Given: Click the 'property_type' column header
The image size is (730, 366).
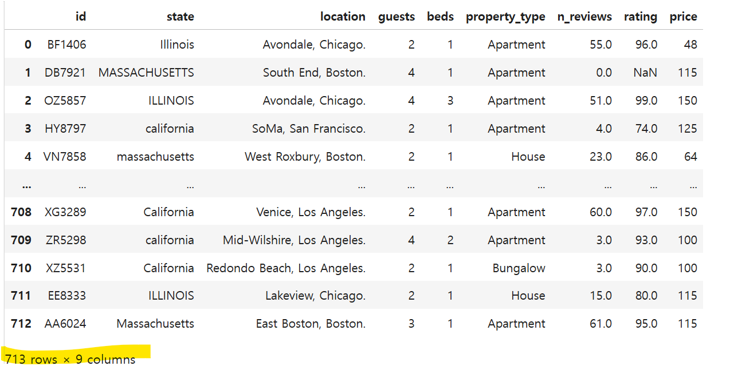Looking at the screenshot, I should click(x=505, y=17).
